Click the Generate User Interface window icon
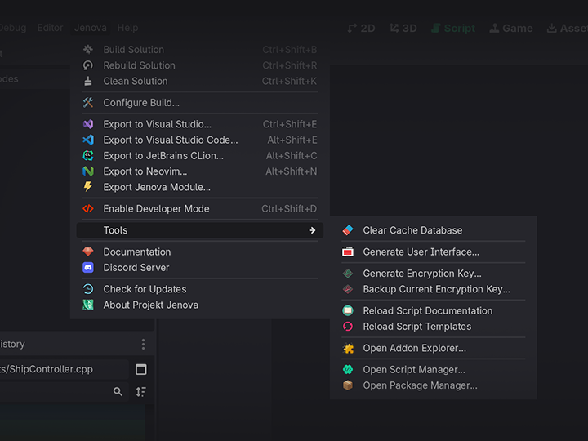The height and width of the screenshot is (441, 588). [x=348, y=252]
